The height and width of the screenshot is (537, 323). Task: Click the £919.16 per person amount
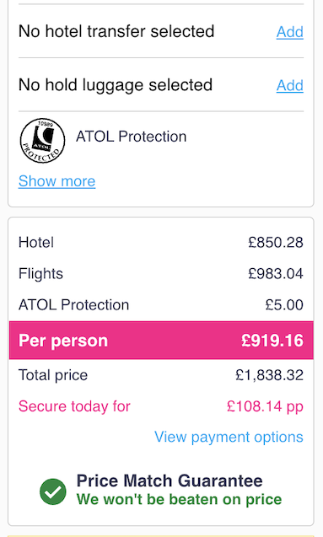coord(272,341)
